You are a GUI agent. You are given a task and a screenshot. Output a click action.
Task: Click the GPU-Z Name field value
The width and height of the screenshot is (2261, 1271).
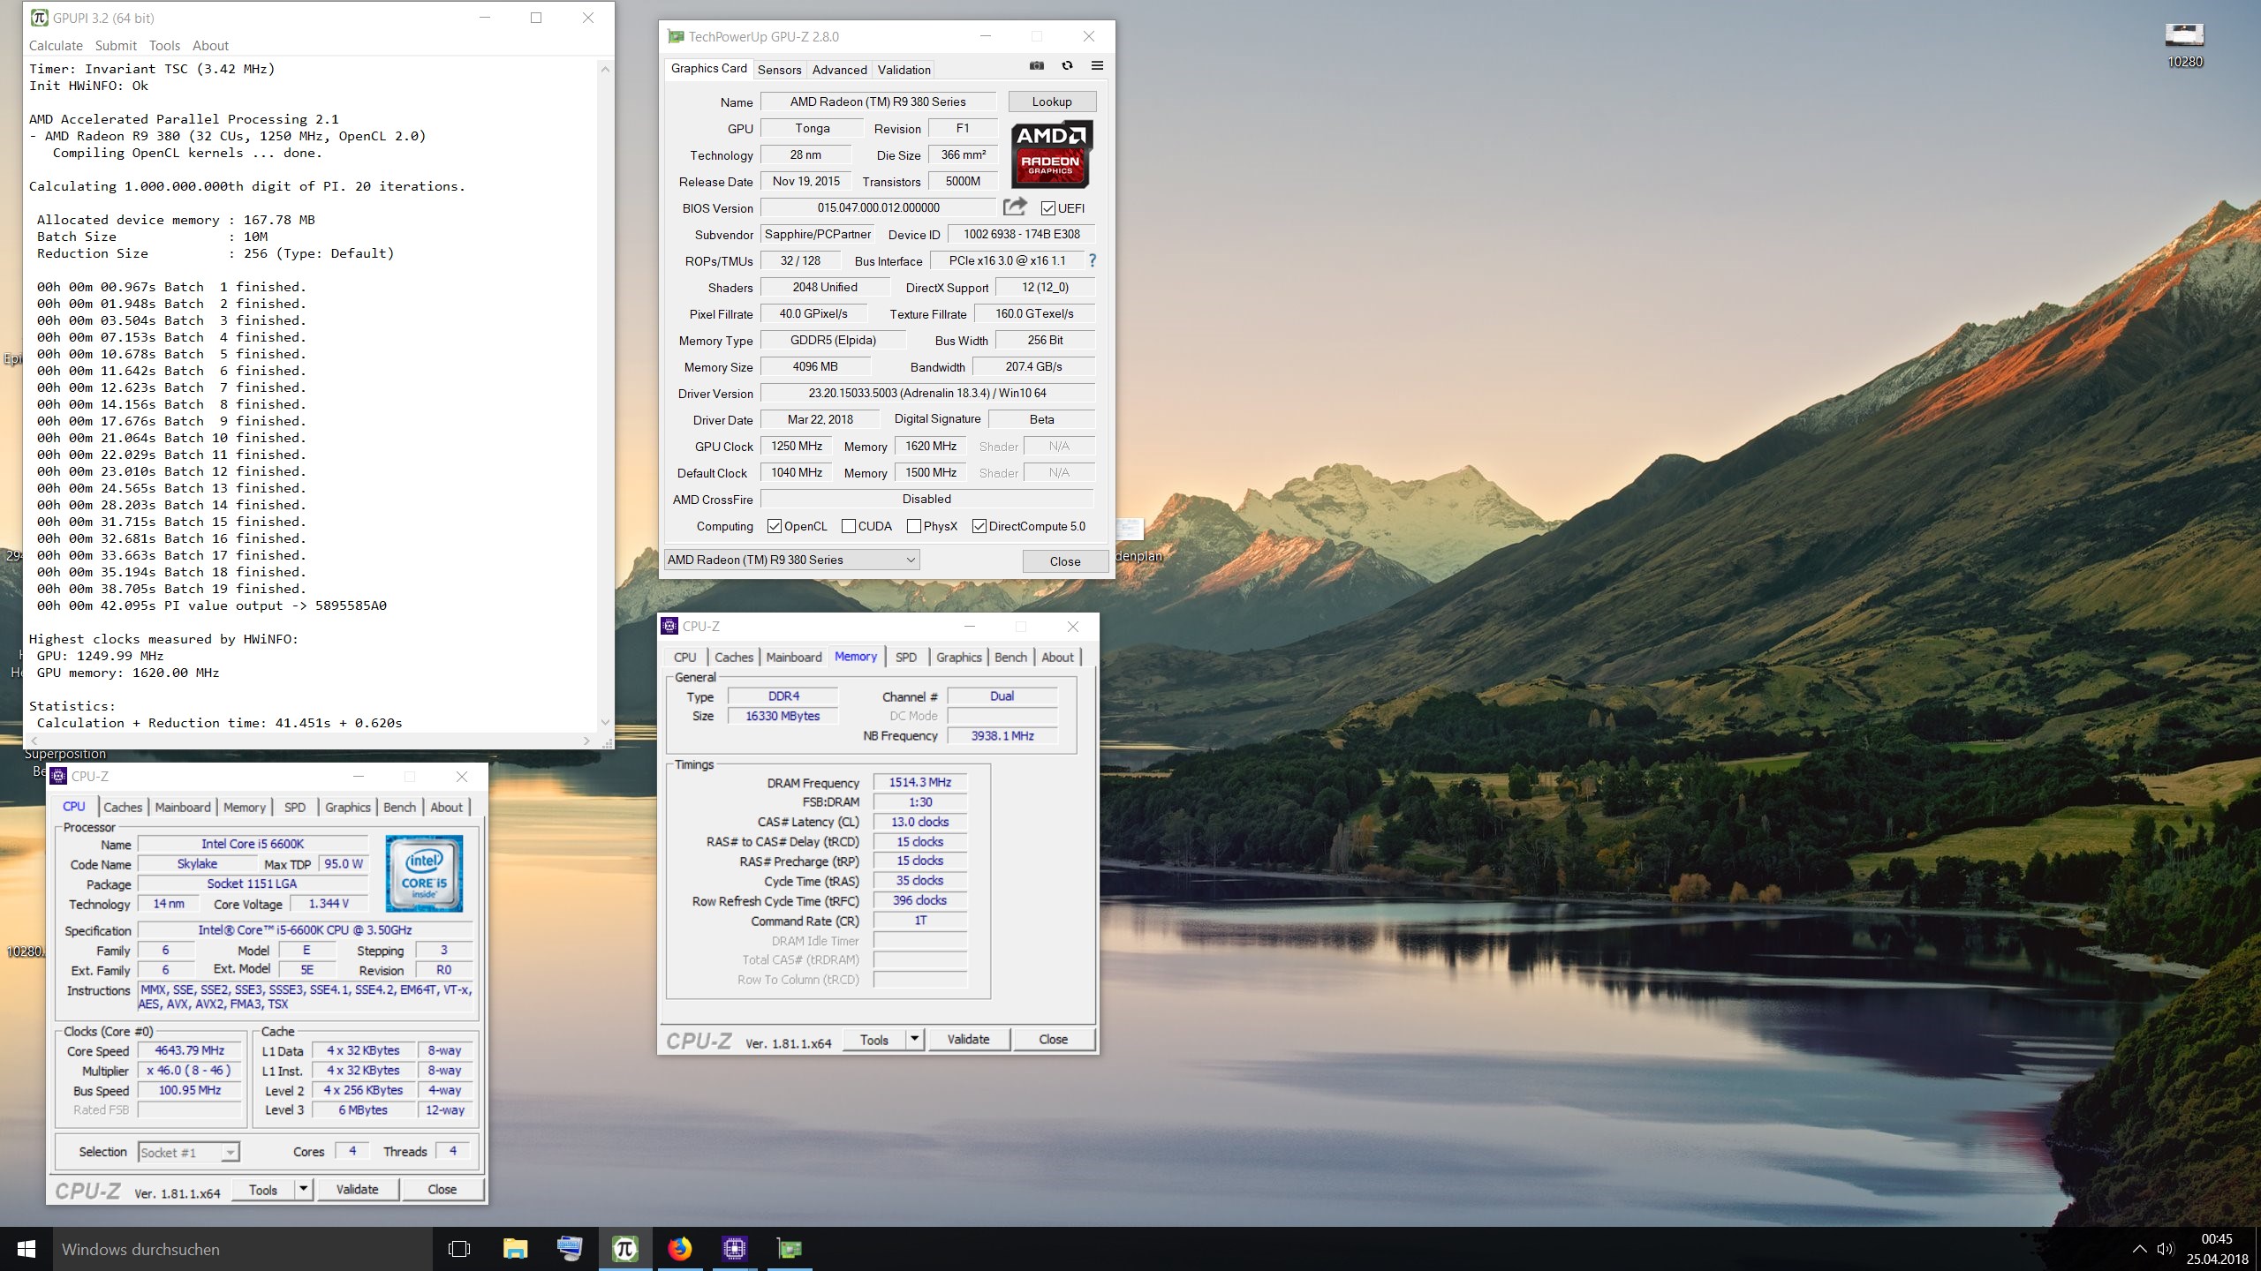coord(878,102)
